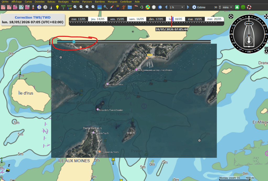Zoom in with the plus magnifier
268x181 pixels.
pos(75,7)
